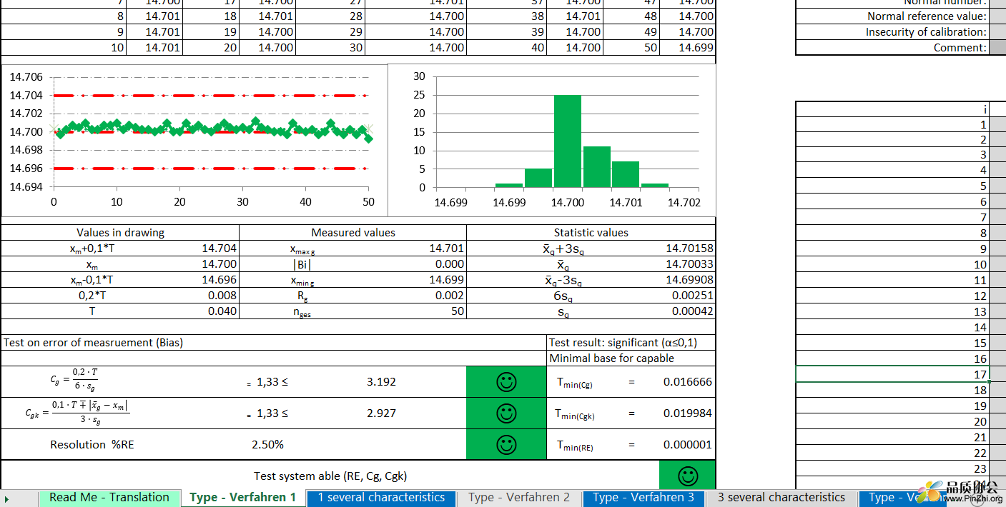This screenshot has height=507, width=1006.
Task: Select the Rg value 0.002
Action: (x=450, y=296)
